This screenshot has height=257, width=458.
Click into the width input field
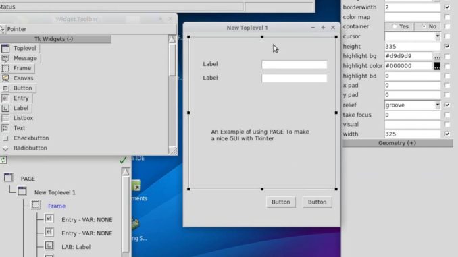(412, 134)
